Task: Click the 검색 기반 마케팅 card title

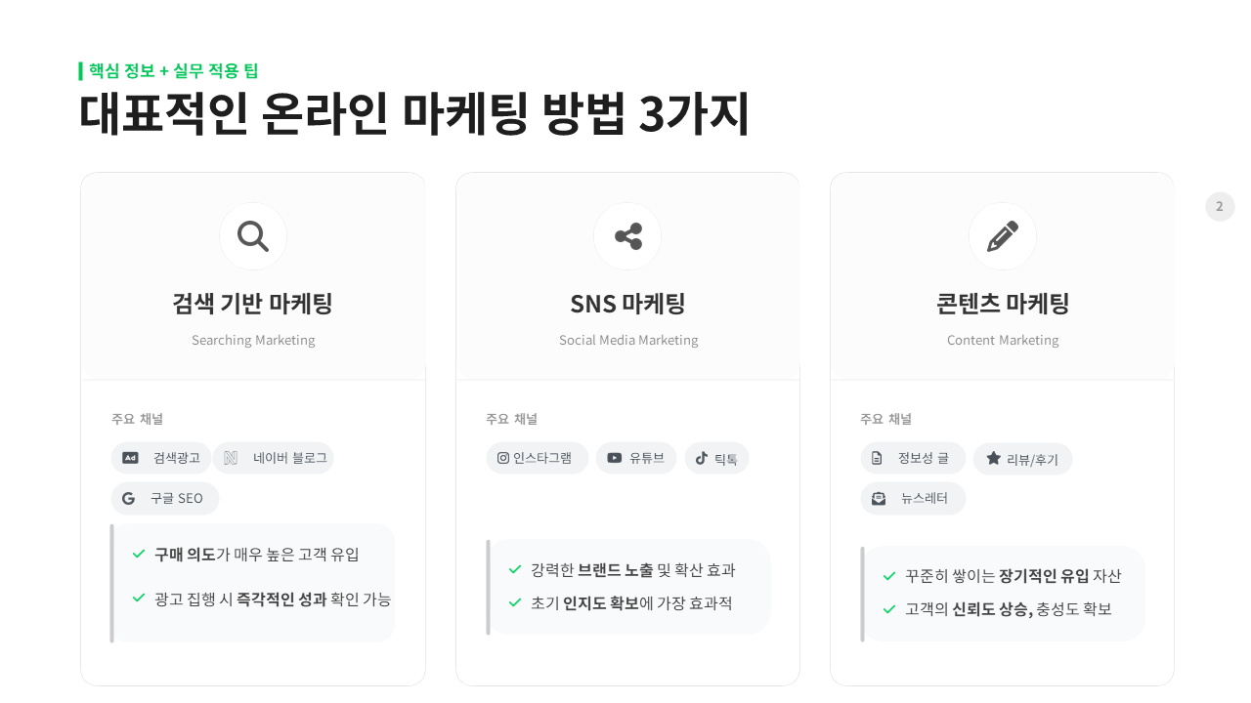Action: click(253, 304)
